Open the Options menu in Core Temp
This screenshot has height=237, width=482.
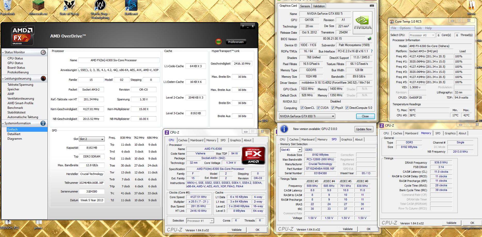click(405, 28)
